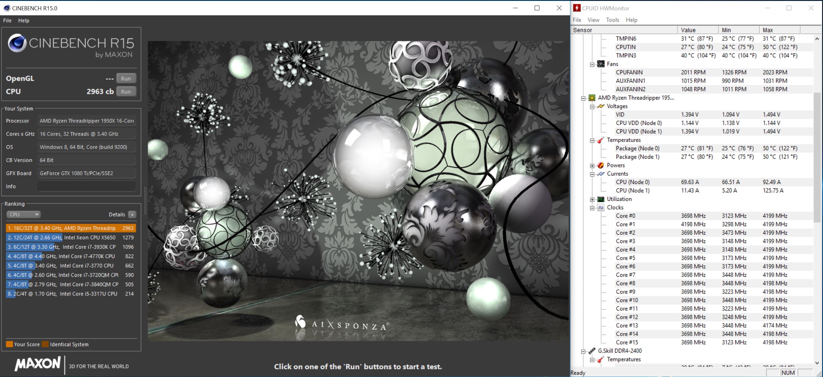Open the HWMonitor Tools menu

[612, 20]
